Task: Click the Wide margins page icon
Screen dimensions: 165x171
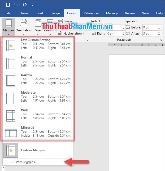Action: pyautogui.click(x=11, y=116)
